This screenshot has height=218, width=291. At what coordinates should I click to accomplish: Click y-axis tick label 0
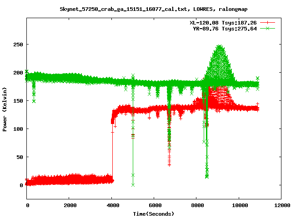21,185
